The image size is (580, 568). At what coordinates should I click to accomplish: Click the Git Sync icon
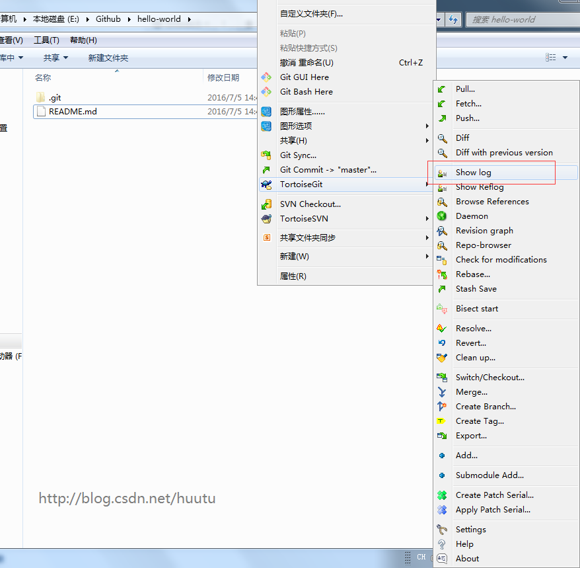point(266,155)
